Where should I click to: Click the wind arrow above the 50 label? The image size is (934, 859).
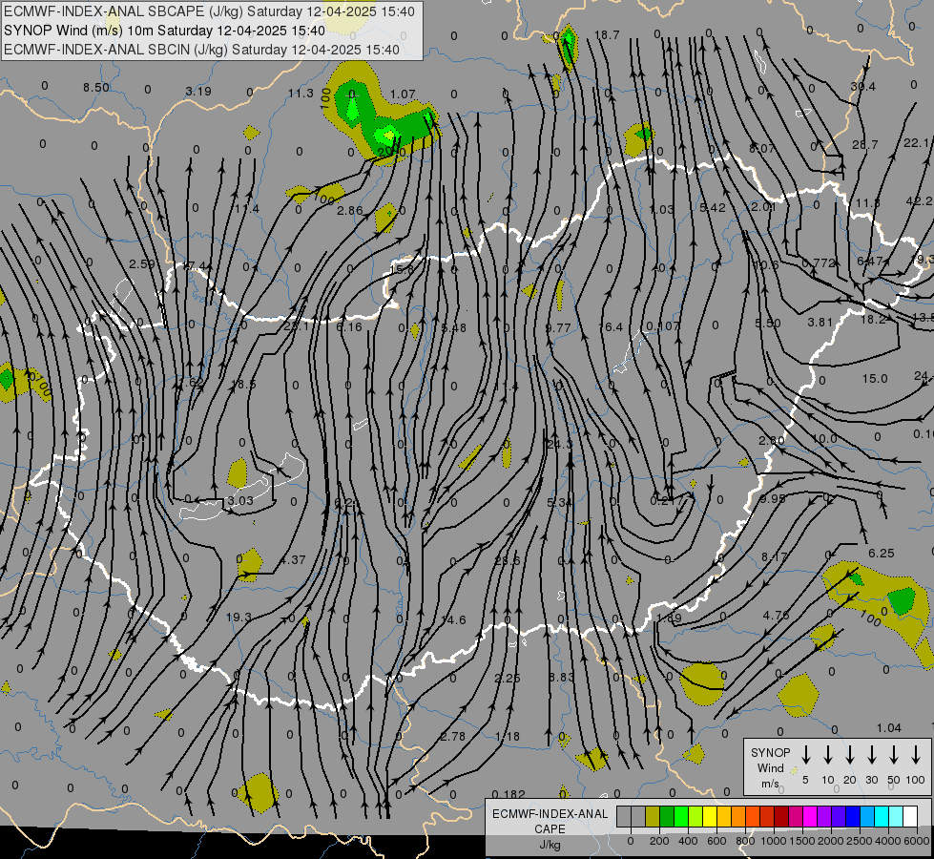coord(894,755)
